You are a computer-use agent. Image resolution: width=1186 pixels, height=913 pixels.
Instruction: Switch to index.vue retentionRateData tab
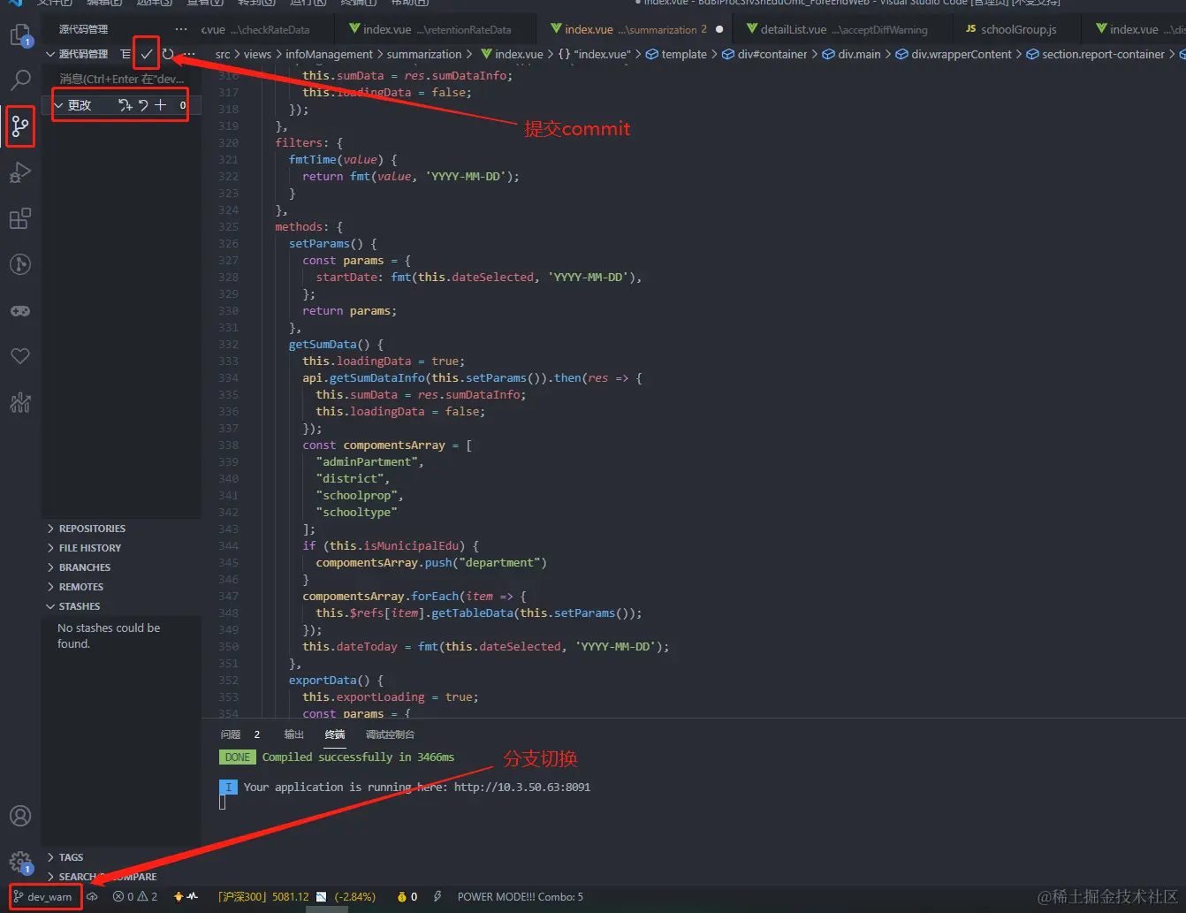pos(436,29)
